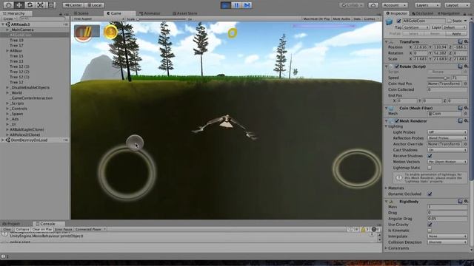Expand the ARBear hierarchy item
The width and height of the screenshot is (474, 266).
click(x=7, y=51)
